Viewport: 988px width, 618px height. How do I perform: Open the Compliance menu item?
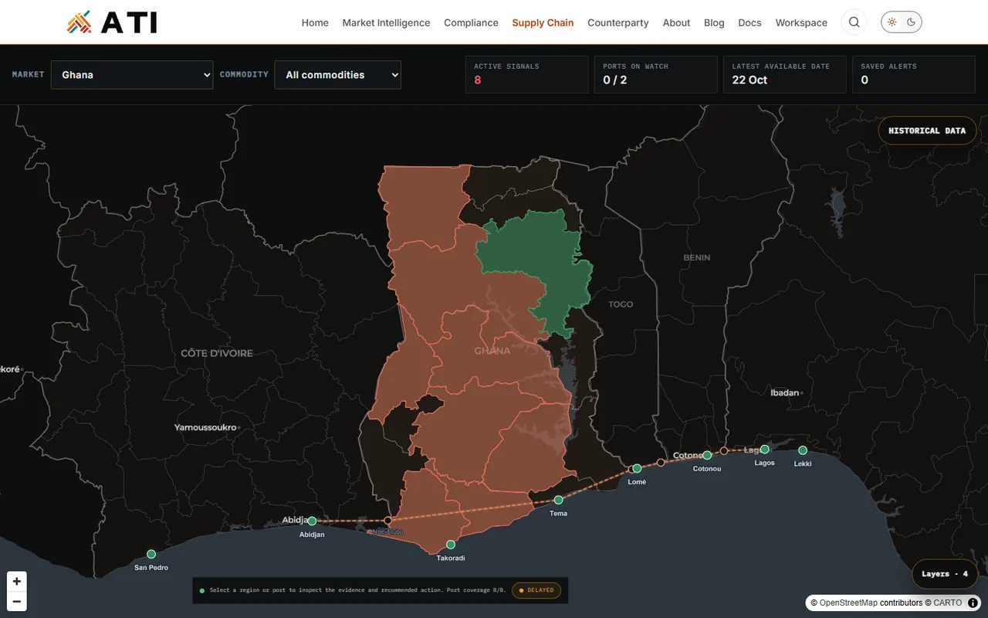(471, 22)
